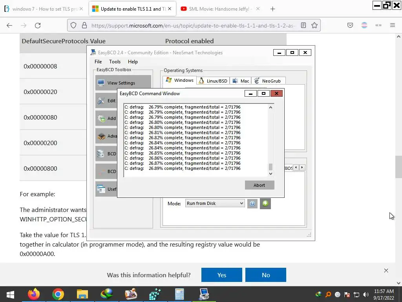
Task: Click the Firefox address bar URL
Action: pyautogui.click(x=193, y=26)
